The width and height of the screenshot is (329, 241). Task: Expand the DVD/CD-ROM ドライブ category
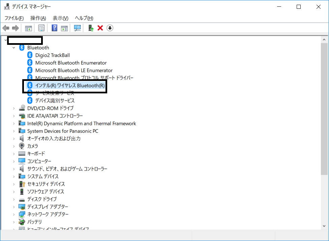[14, 108]
